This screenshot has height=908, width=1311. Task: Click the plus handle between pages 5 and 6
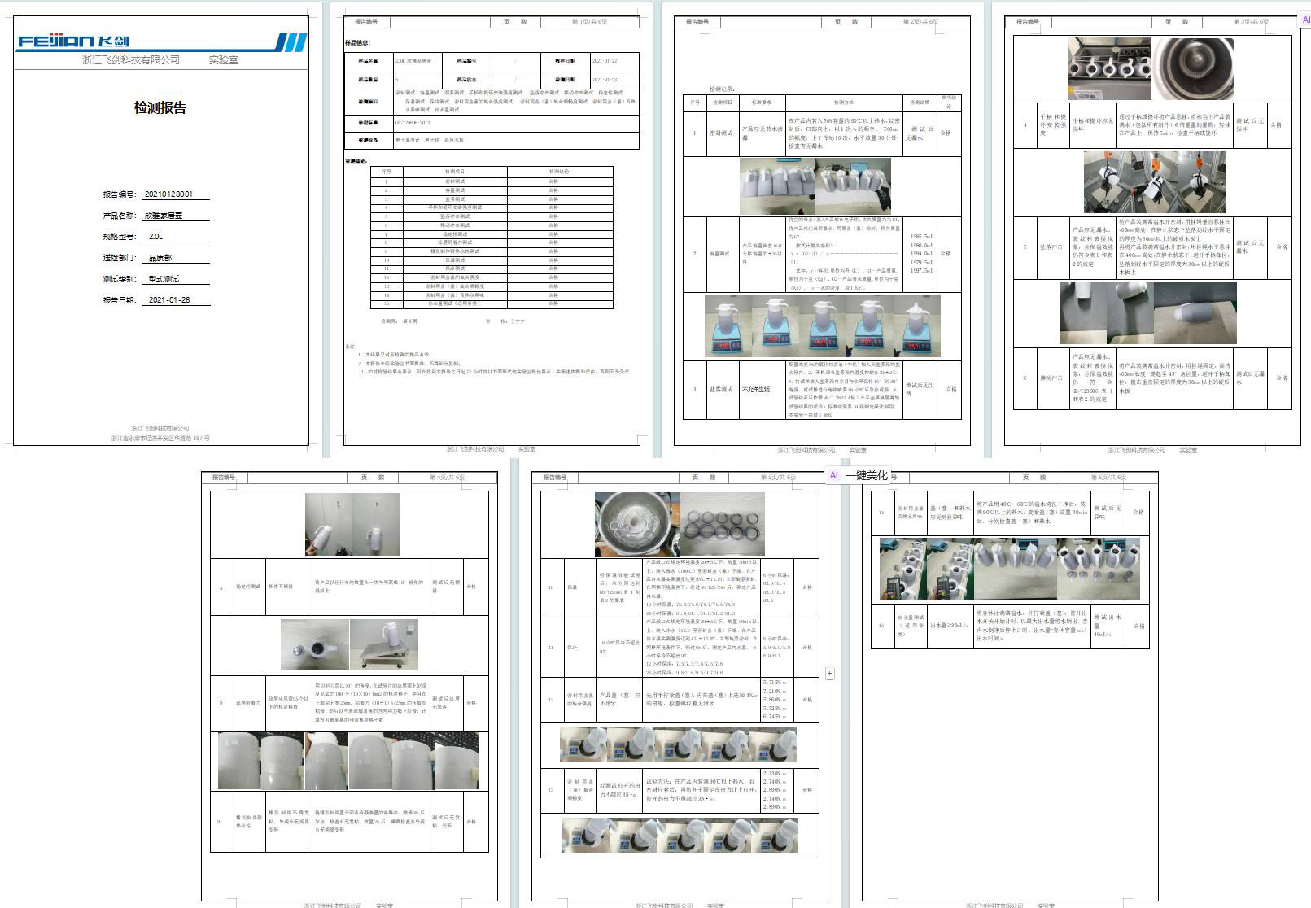[829, 673]
